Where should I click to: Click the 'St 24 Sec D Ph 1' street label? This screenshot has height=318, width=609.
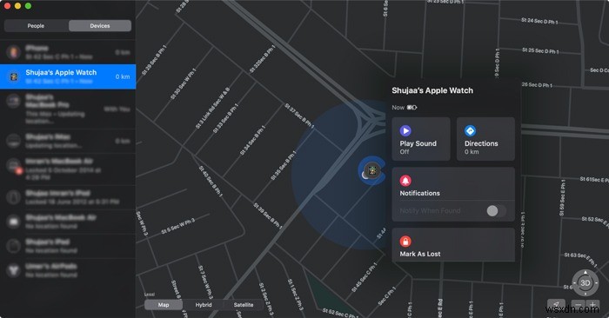(x=539, y=21)
